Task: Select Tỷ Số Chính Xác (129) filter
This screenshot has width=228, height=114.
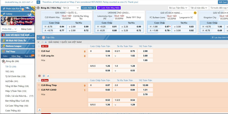Action: pos(15,76)
